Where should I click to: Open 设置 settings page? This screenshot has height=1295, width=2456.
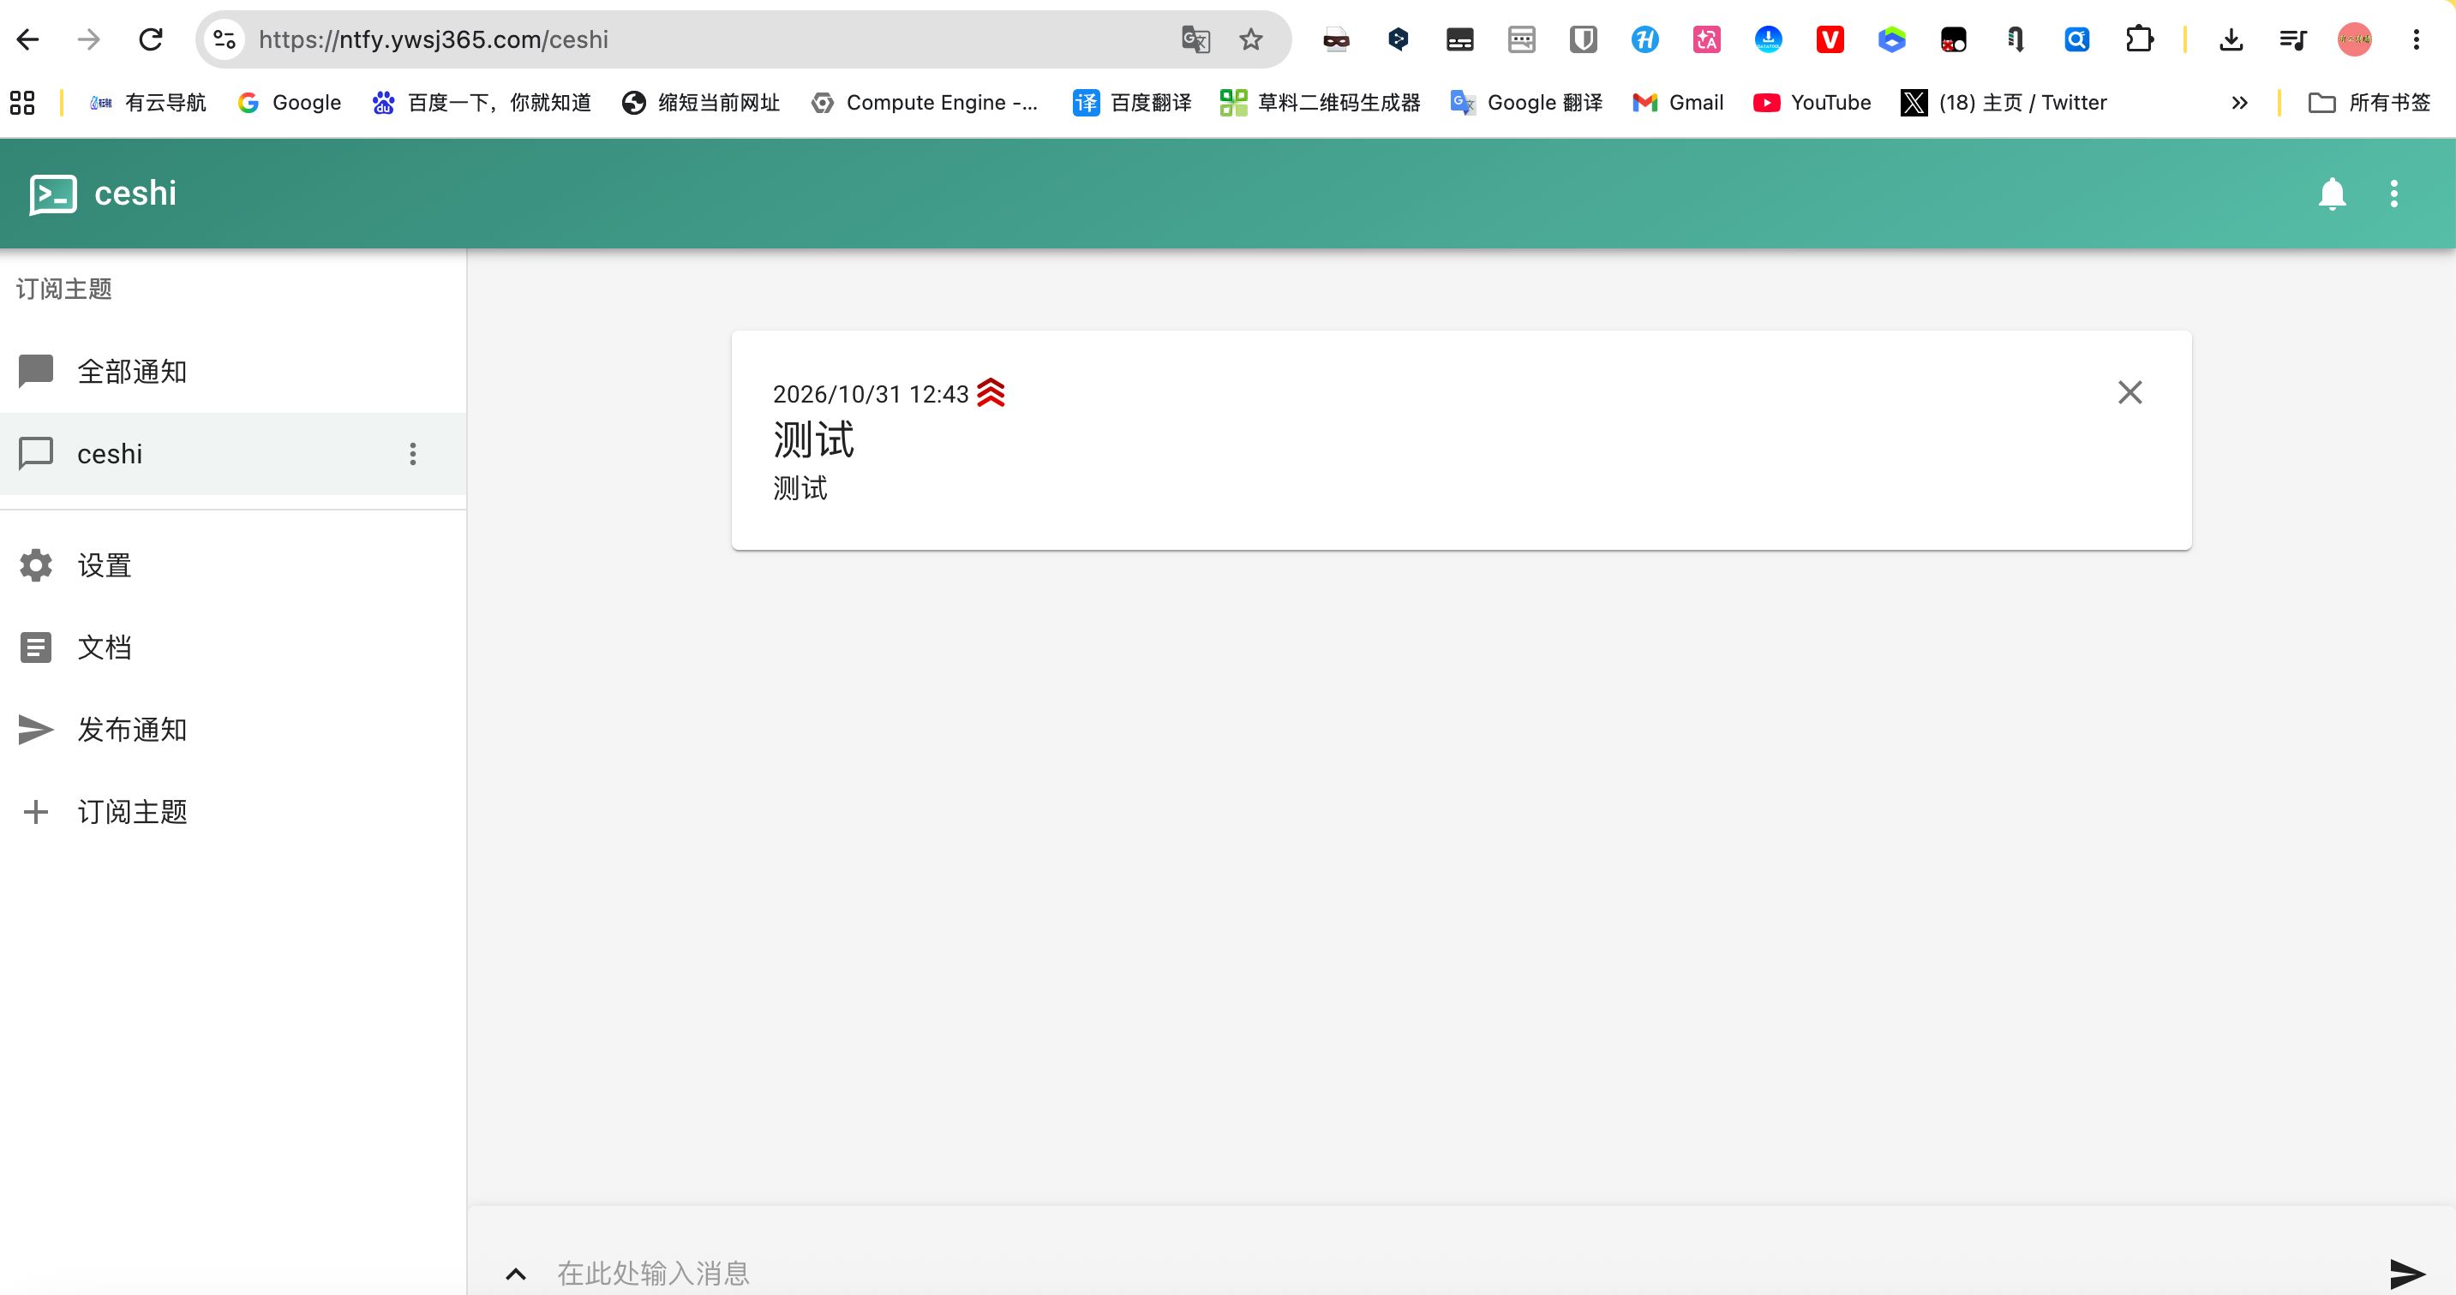tap(232, 565)
